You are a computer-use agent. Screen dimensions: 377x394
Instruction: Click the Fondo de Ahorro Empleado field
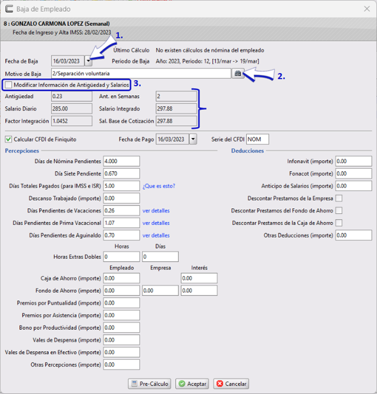pos(122,291)
